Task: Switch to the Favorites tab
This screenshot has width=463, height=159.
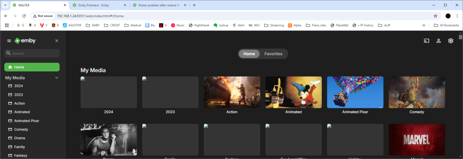Action: point(273,54)
